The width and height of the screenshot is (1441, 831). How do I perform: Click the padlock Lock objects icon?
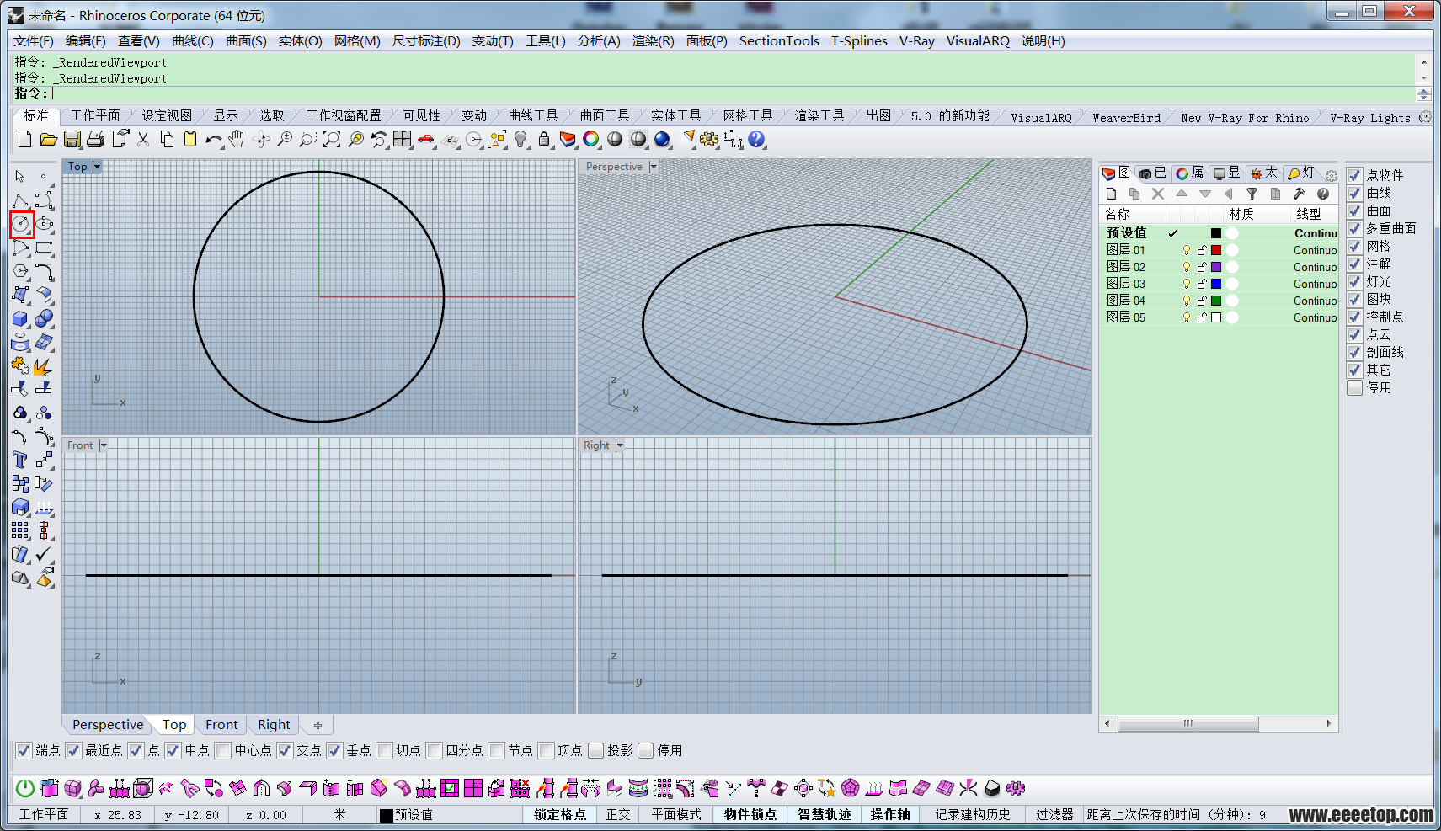click(x=544, y=139)
